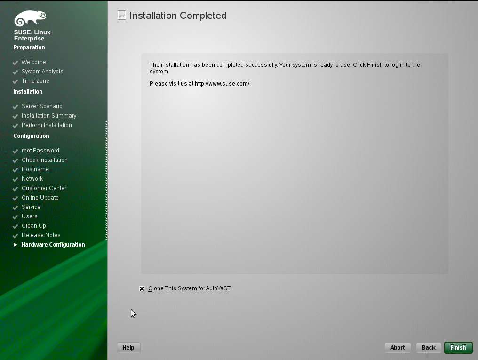The image size is (478, 360).
Task: Click checkmark next to Release Notes
Action: [15, 236]
